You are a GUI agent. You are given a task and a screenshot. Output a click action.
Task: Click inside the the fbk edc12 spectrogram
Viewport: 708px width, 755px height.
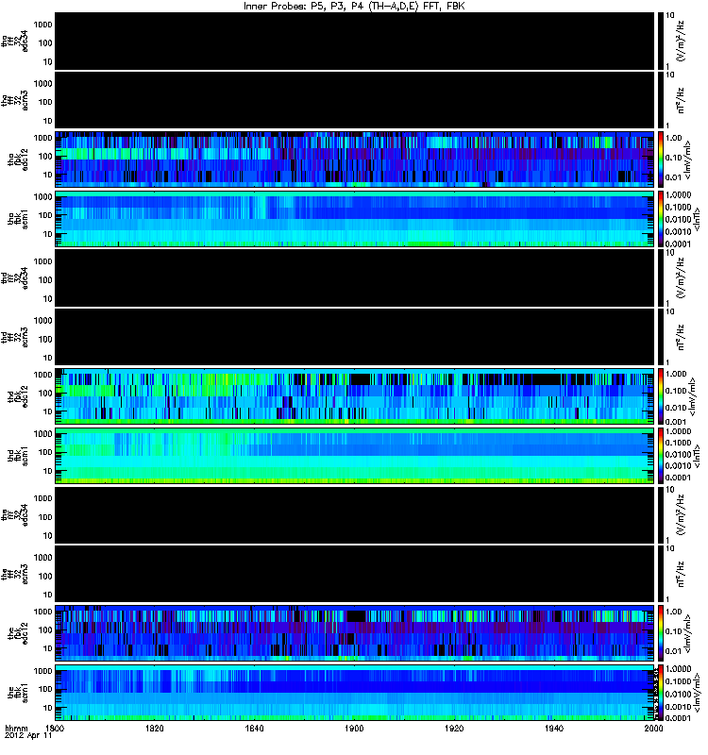(x=355, y=633)
